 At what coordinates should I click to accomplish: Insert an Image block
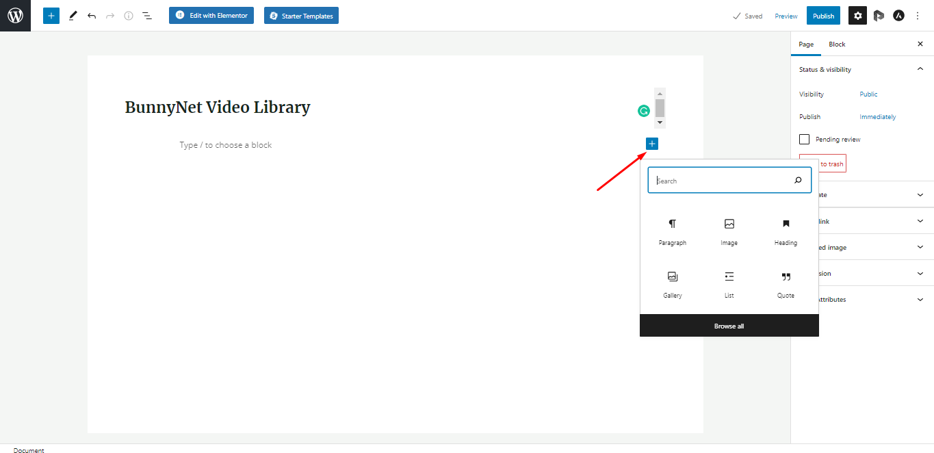coord(729,233)
